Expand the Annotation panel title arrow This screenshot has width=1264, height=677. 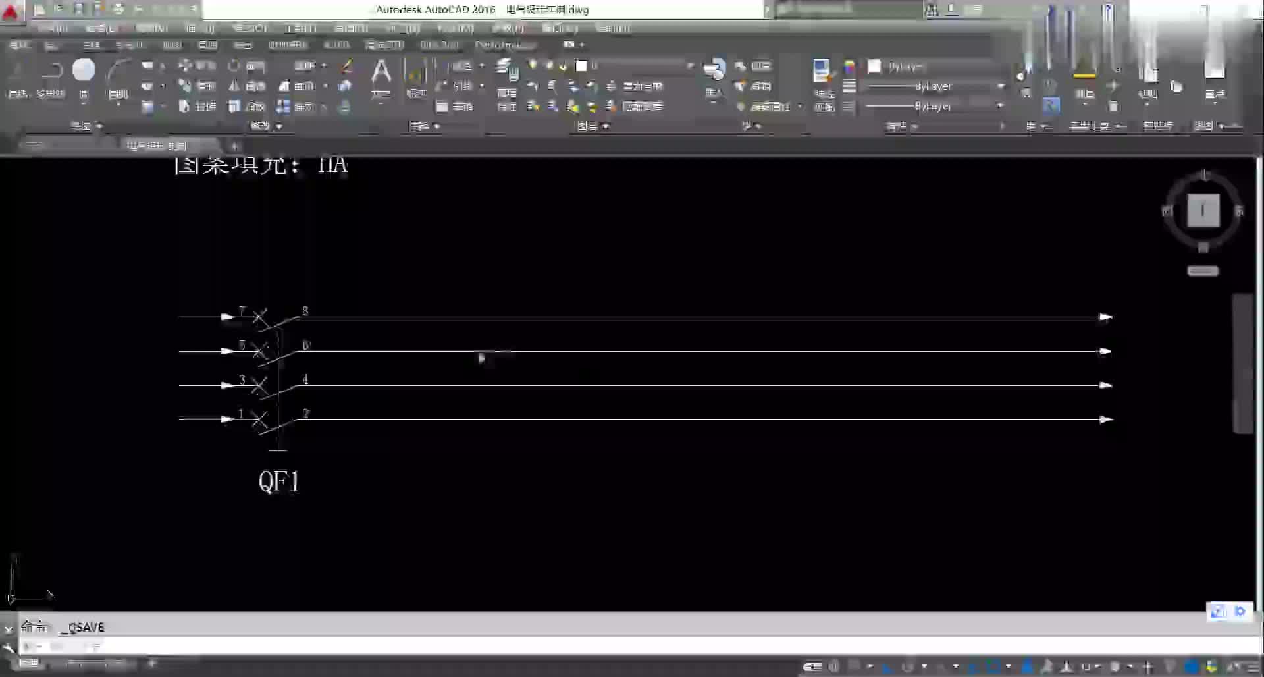pyautogui.click(x=437, y=126)
